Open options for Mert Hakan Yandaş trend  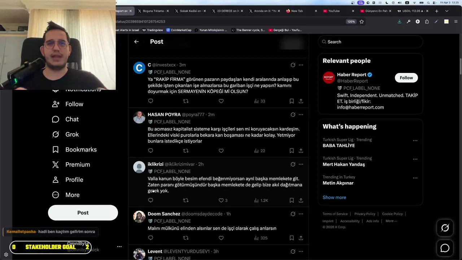[415, 159]
